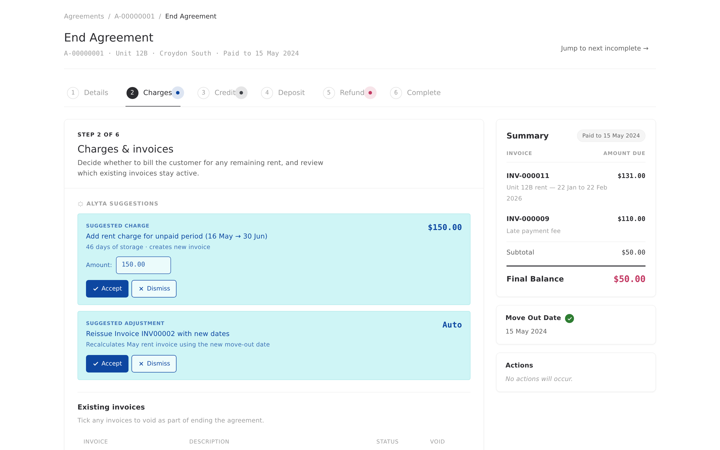Click the VOID column header

(x=437, y=442)
